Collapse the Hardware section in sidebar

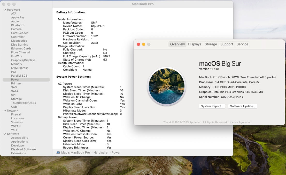pyautogui.click(x=5, y=10)
